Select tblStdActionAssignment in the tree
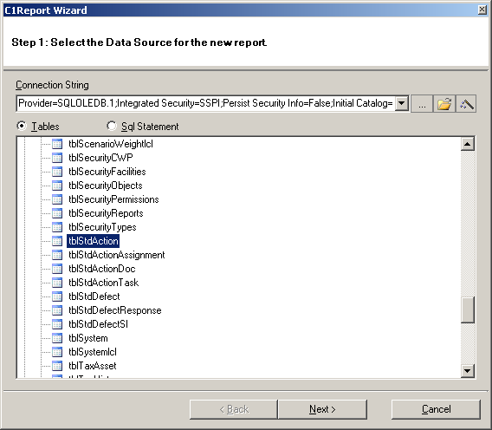The image size is (492, 430). click(117, 255)
